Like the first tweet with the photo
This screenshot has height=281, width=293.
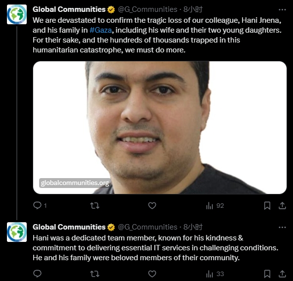click(152, 206)
